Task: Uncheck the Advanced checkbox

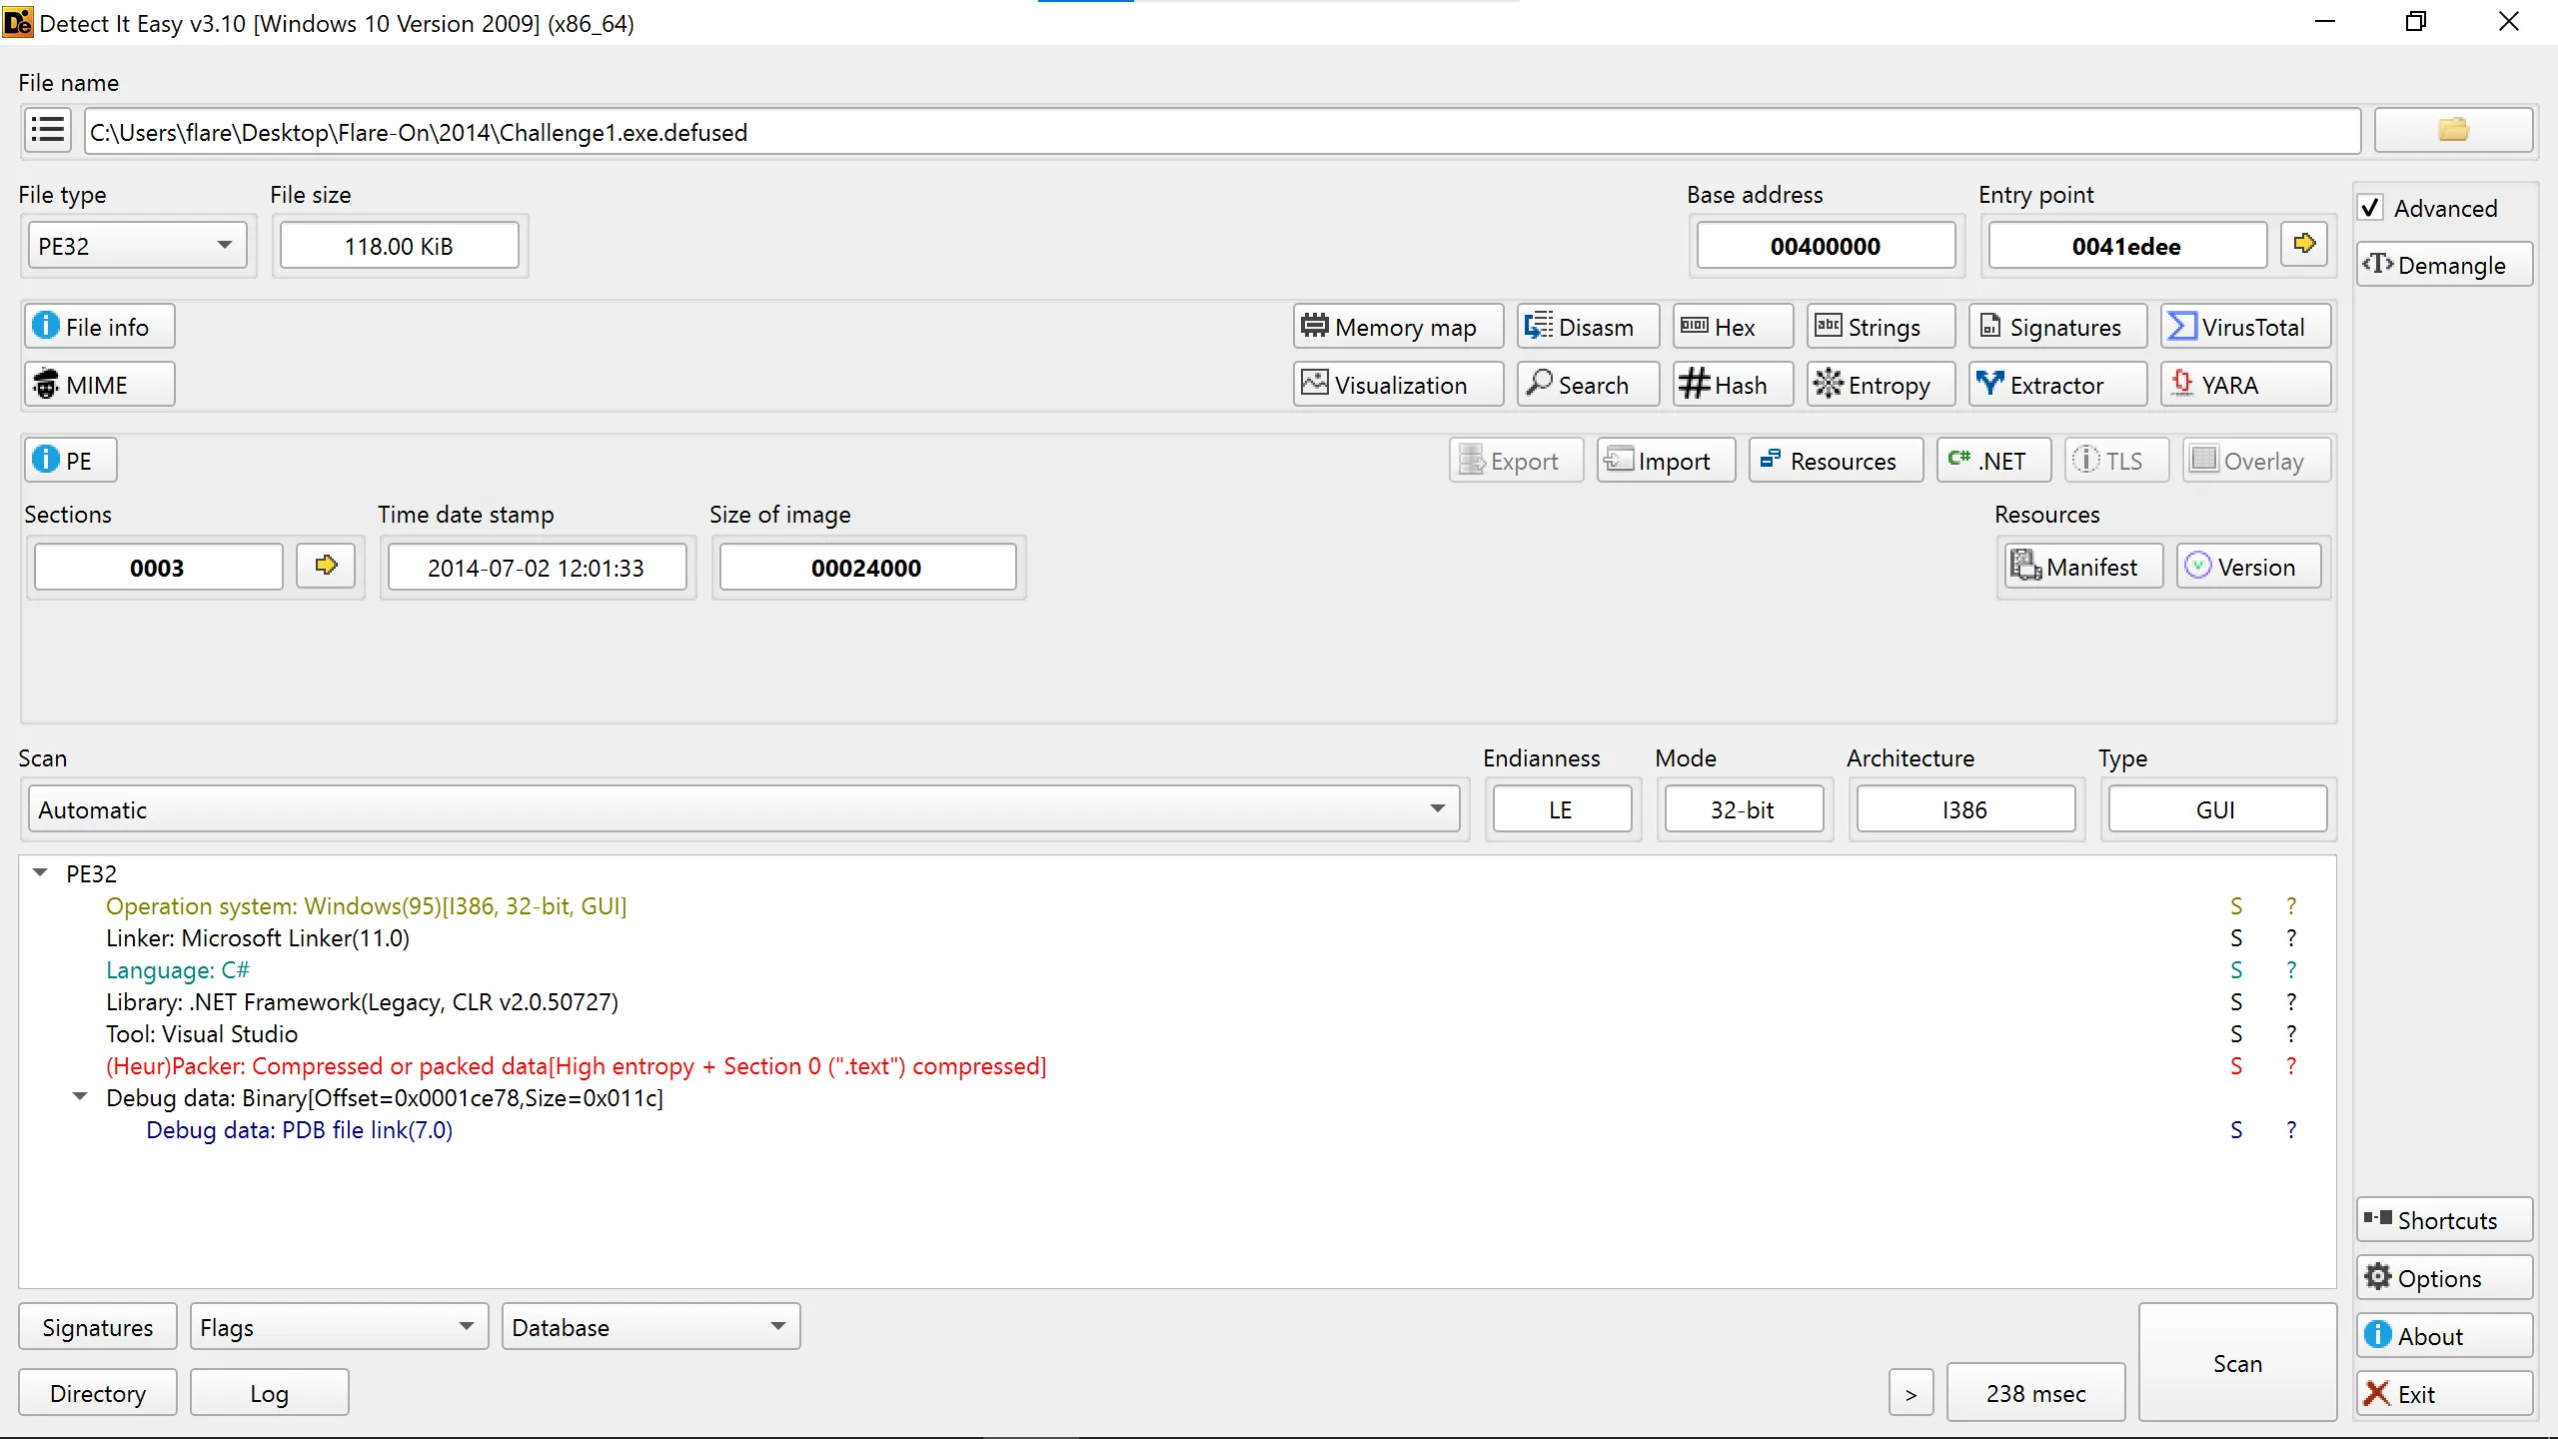Action: (x=2371, y=208)
